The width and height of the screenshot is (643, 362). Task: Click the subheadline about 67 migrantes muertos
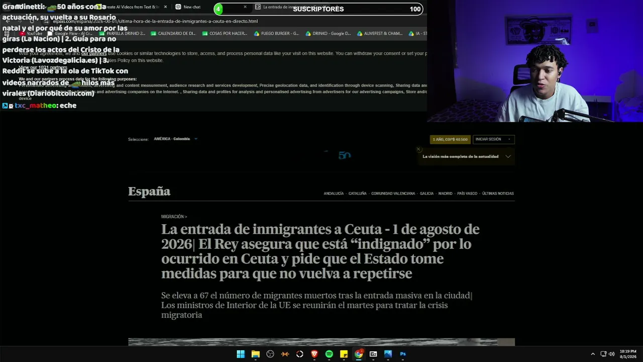pyautogui.click(x=317, y=305)
